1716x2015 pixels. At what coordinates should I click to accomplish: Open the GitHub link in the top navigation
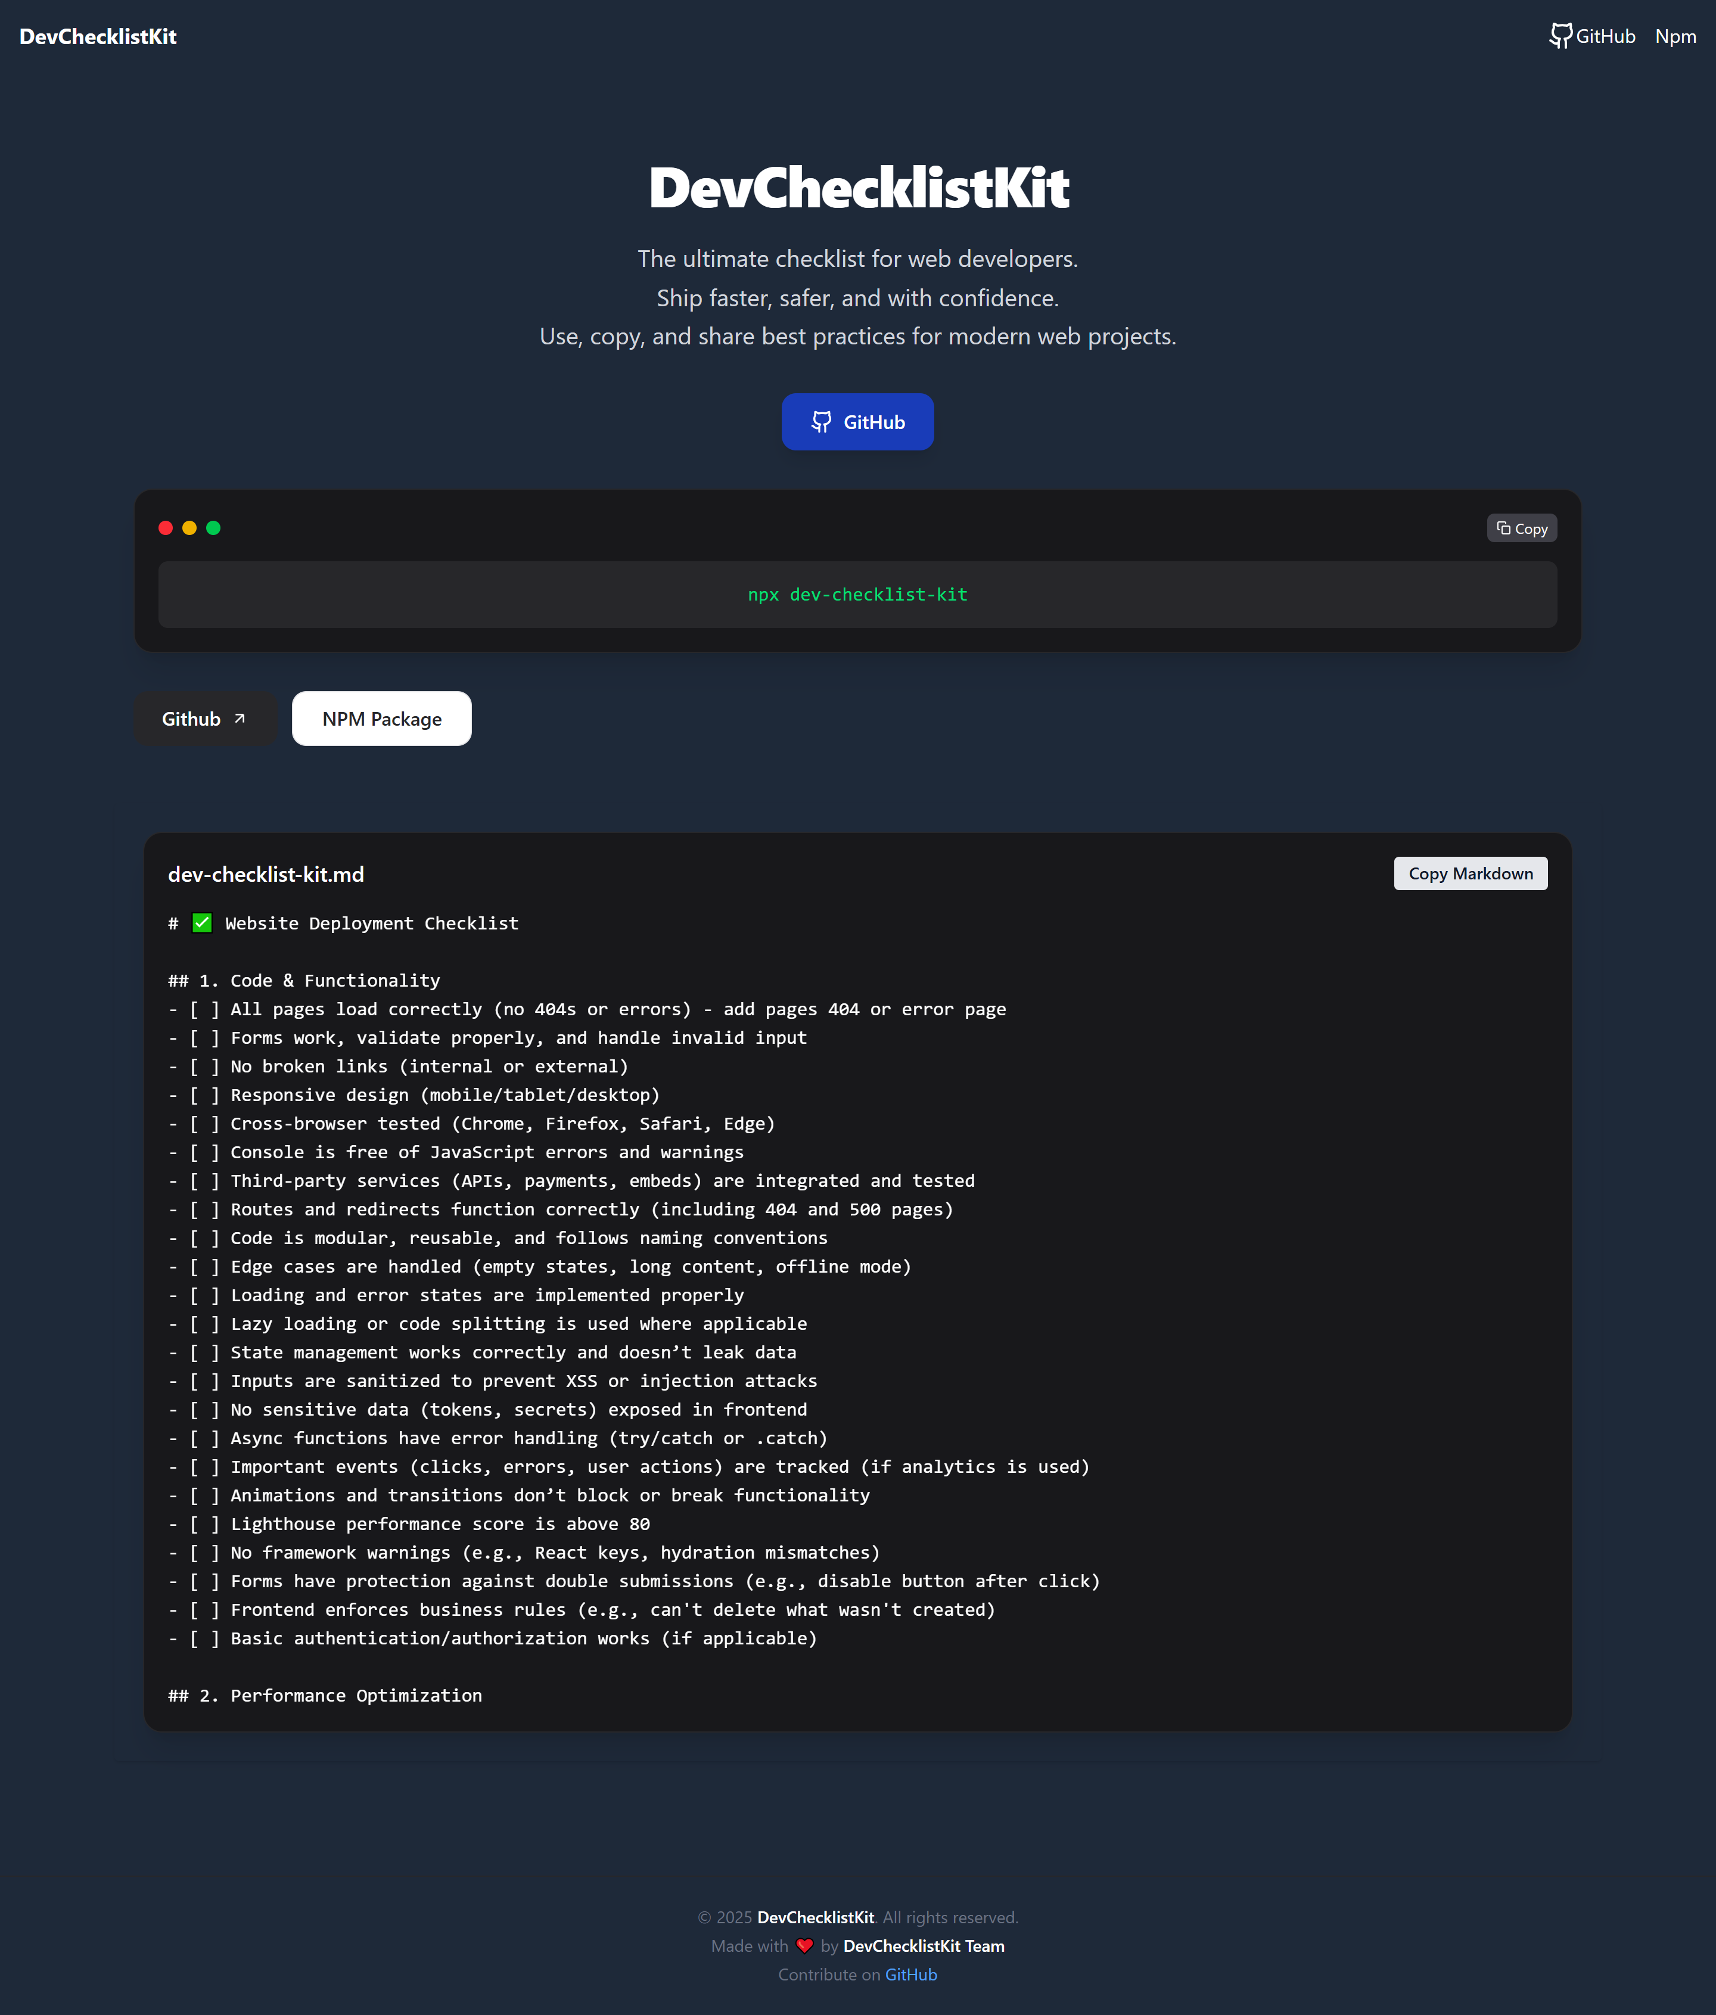(x=1593, y=36)
